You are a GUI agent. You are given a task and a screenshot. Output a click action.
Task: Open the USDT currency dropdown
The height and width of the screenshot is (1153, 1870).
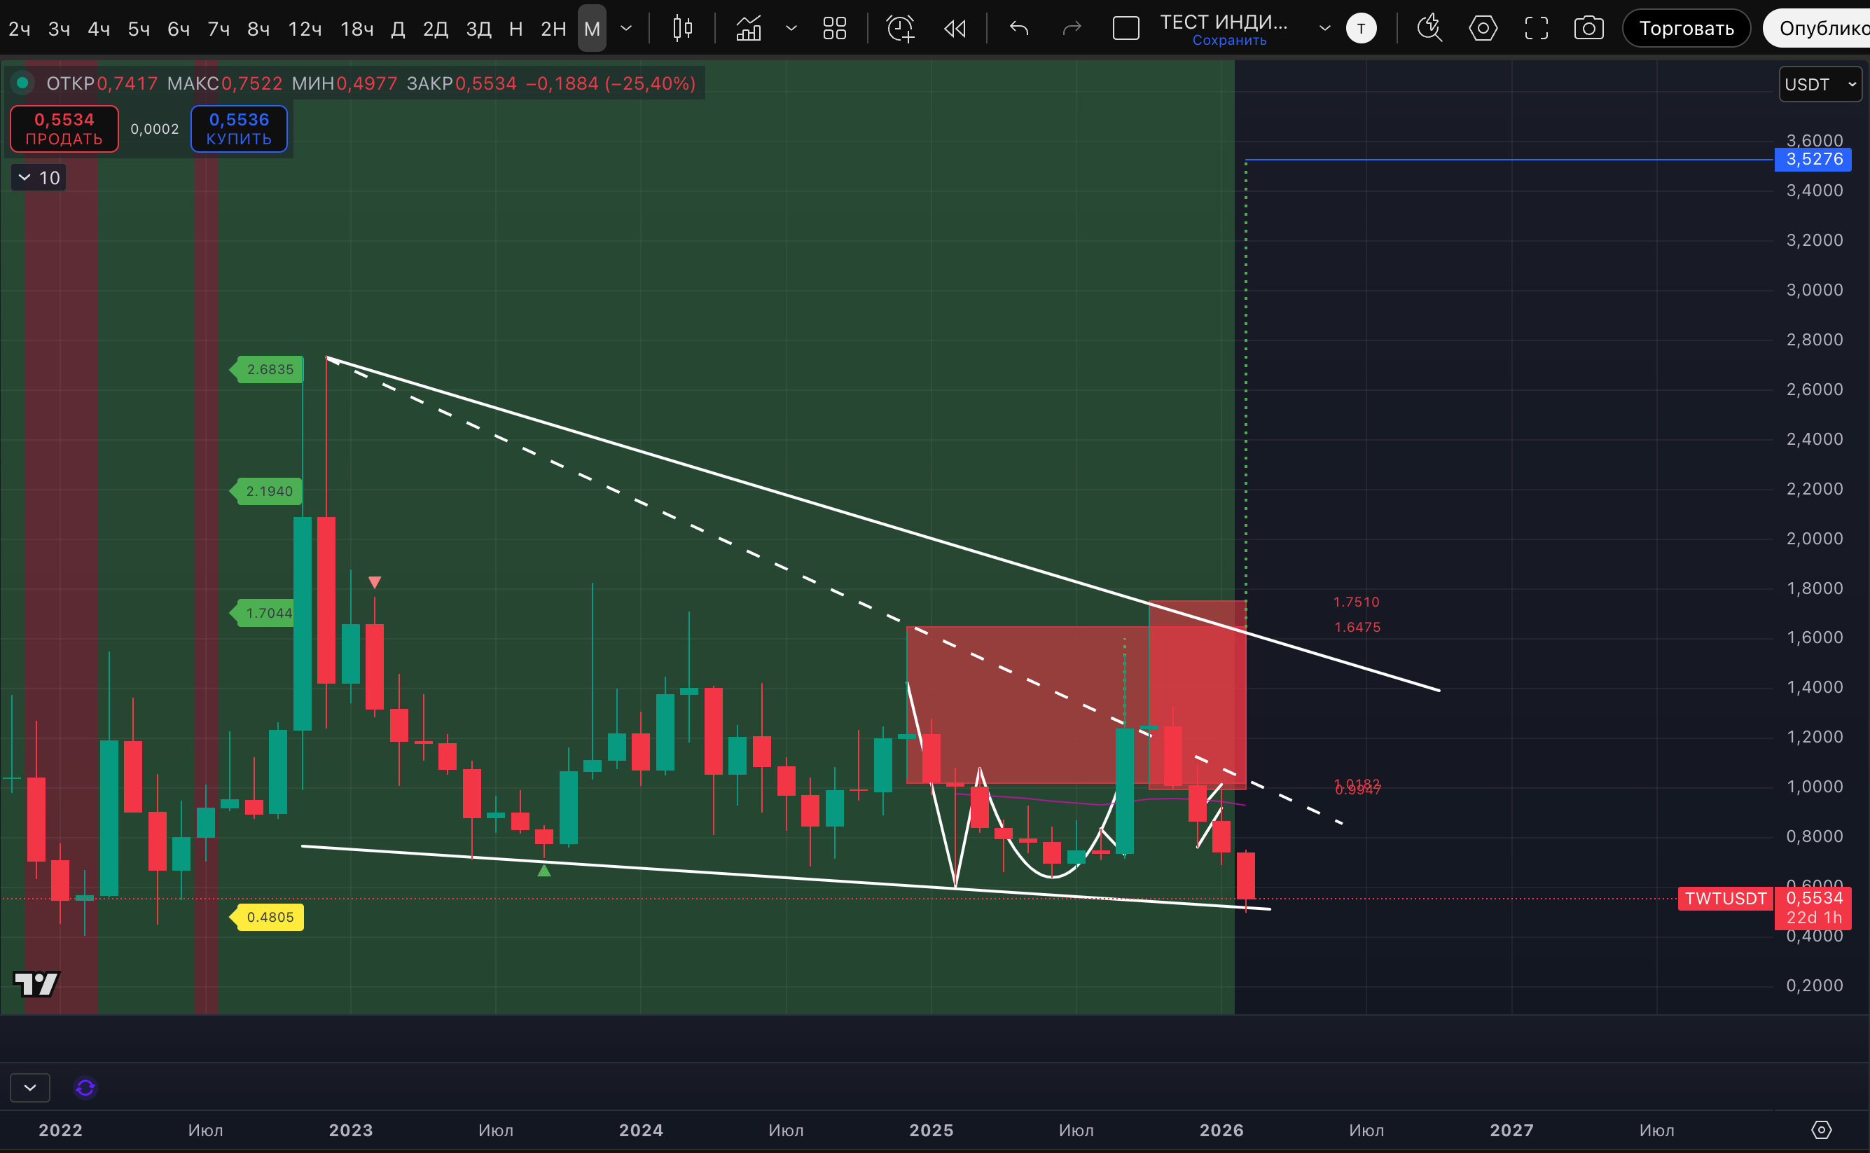[1820, 84]
